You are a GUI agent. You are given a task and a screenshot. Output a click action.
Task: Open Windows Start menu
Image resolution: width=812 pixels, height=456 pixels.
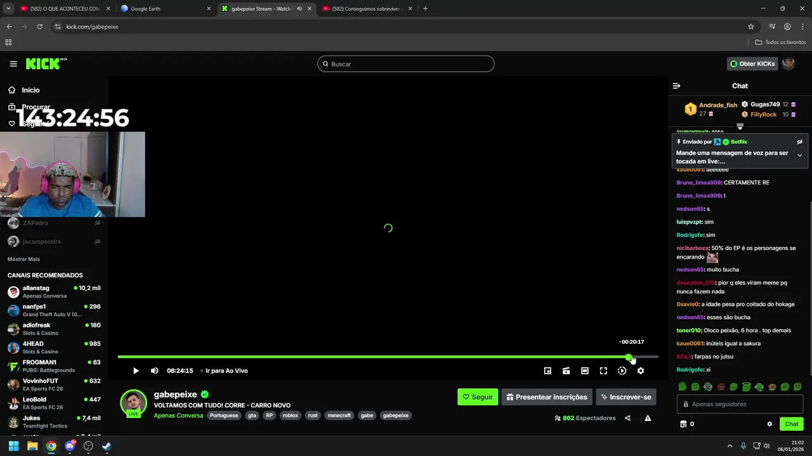click(x=13, y=446)
